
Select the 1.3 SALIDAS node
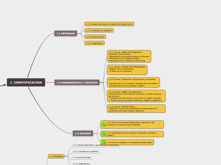pyautogui.click(x=83, y=133)
